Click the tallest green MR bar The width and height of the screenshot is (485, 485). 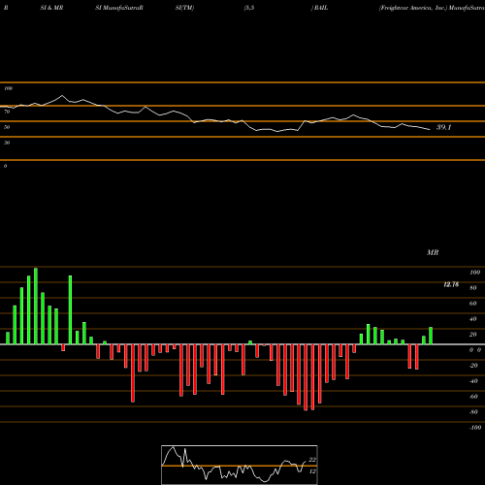[36, 307]
